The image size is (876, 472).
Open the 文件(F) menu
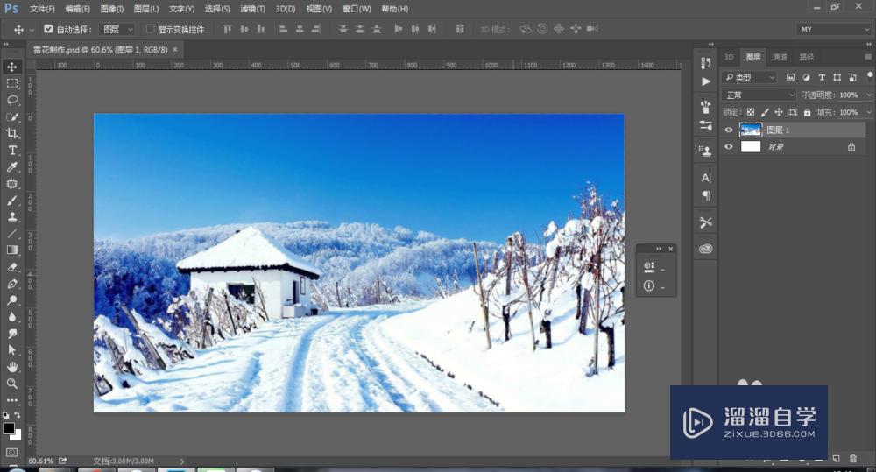pos(42,9)
